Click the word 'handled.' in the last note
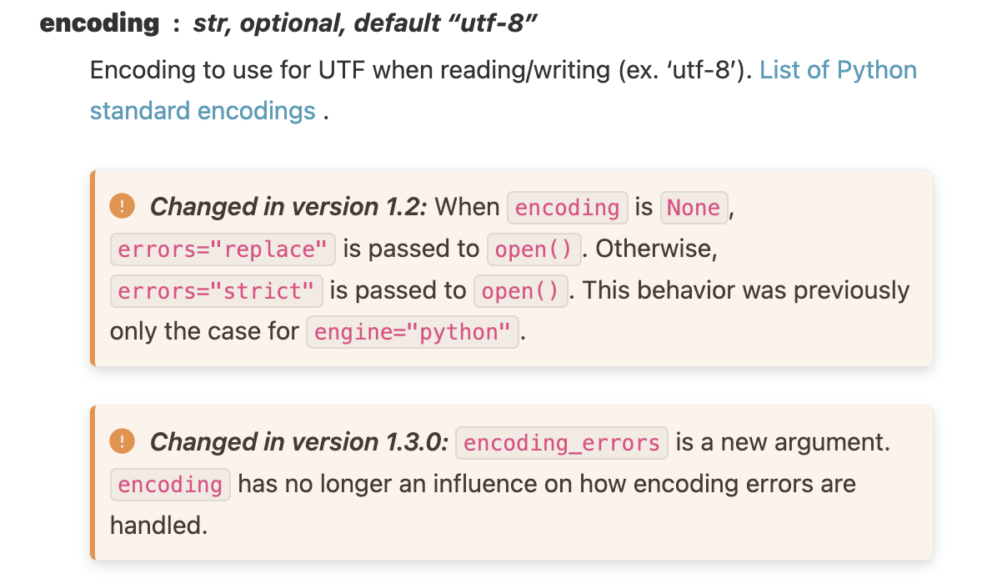 click(158, 525)
